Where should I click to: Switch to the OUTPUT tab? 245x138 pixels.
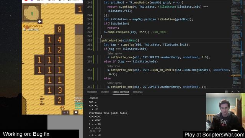(105, 92)
